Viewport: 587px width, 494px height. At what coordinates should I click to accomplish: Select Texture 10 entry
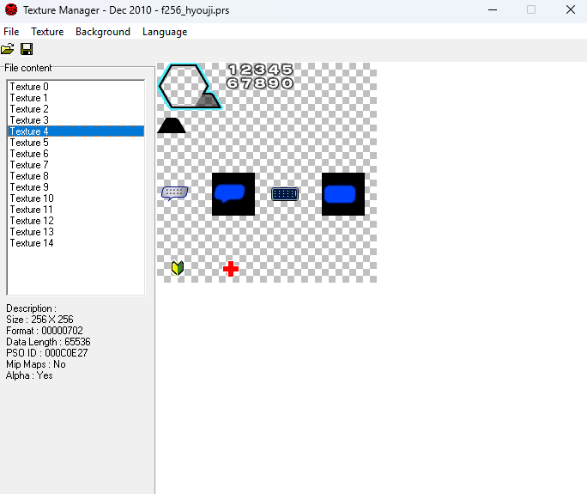tap(32, 198)
